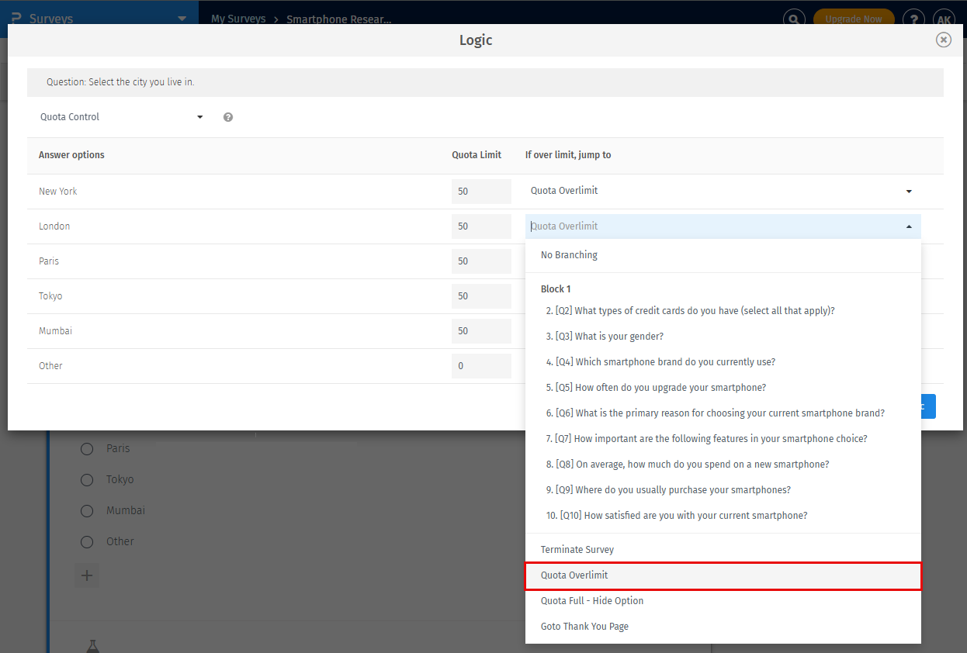Expand New York jump-to dropdown

click(723, 191)
